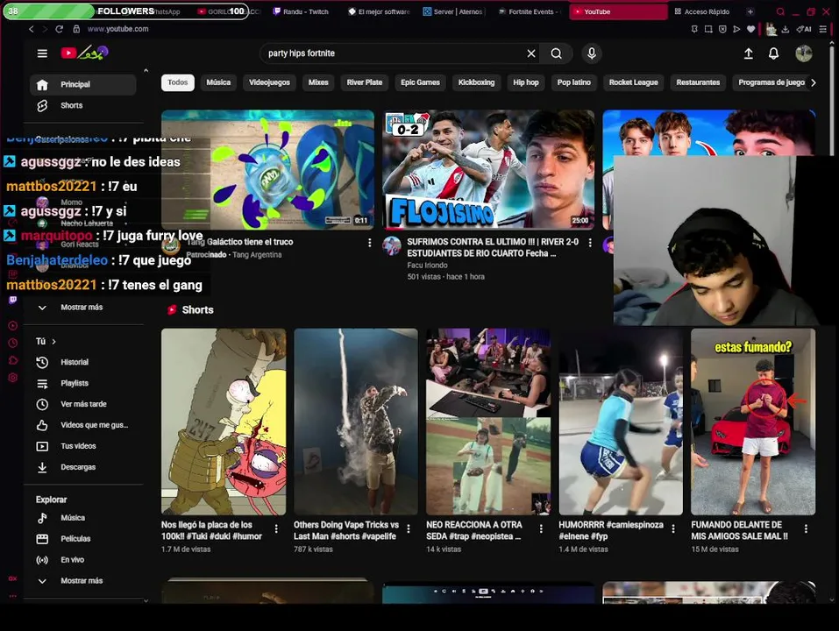Click the YouTube logo
This screenshot has height=631, width=839.
click(84, 53)
